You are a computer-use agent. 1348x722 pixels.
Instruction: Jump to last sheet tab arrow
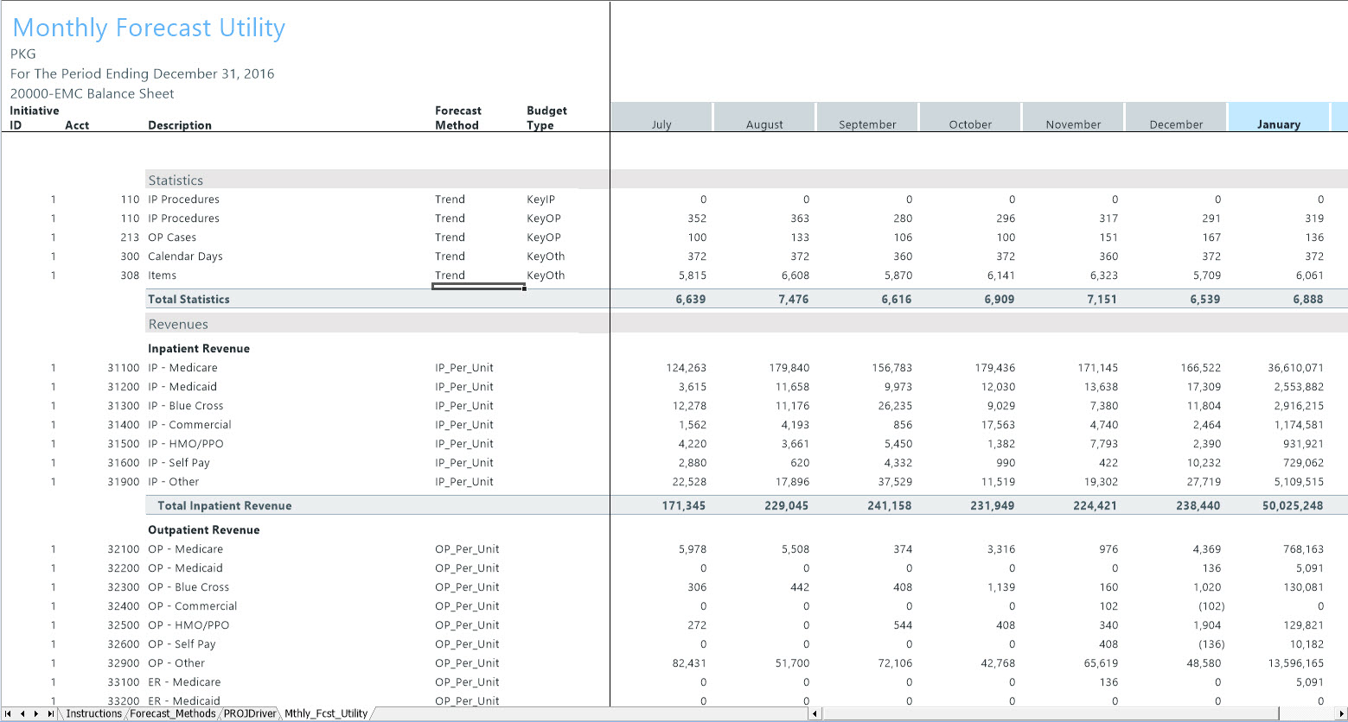(x=51, y=714)
